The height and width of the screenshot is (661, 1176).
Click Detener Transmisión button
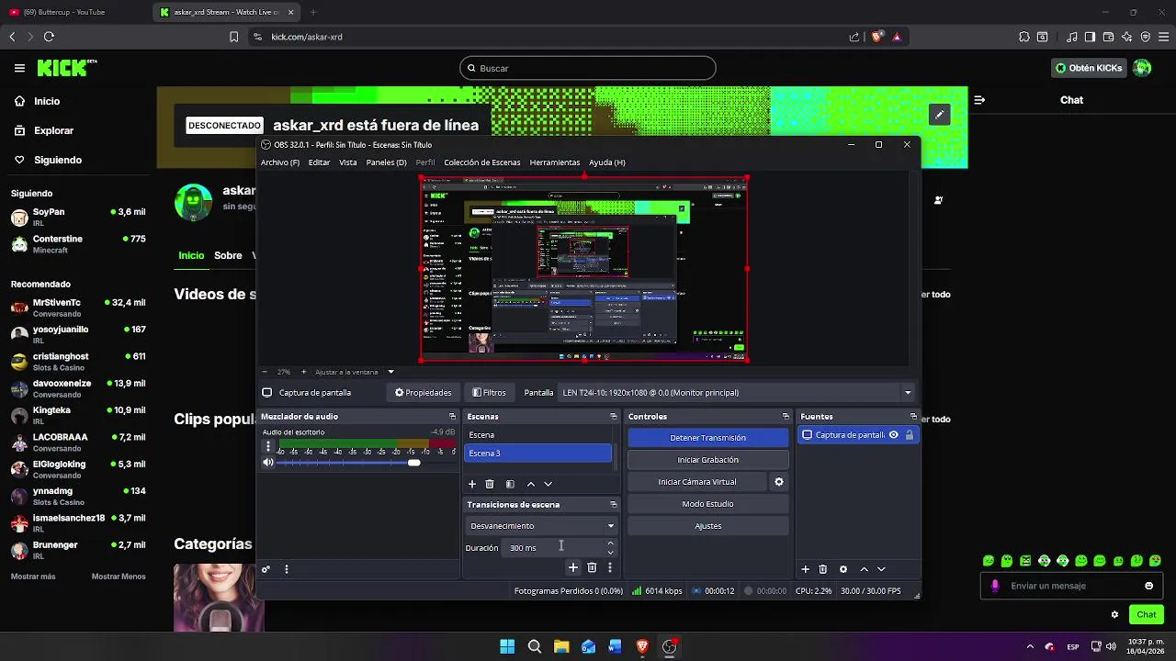(x=708, y=438)
